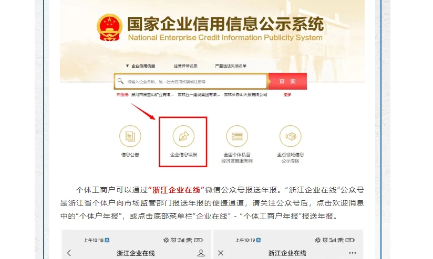Click the 企业信息填报 label text
Screen dimensions: 433x259
tap(183, 155)
